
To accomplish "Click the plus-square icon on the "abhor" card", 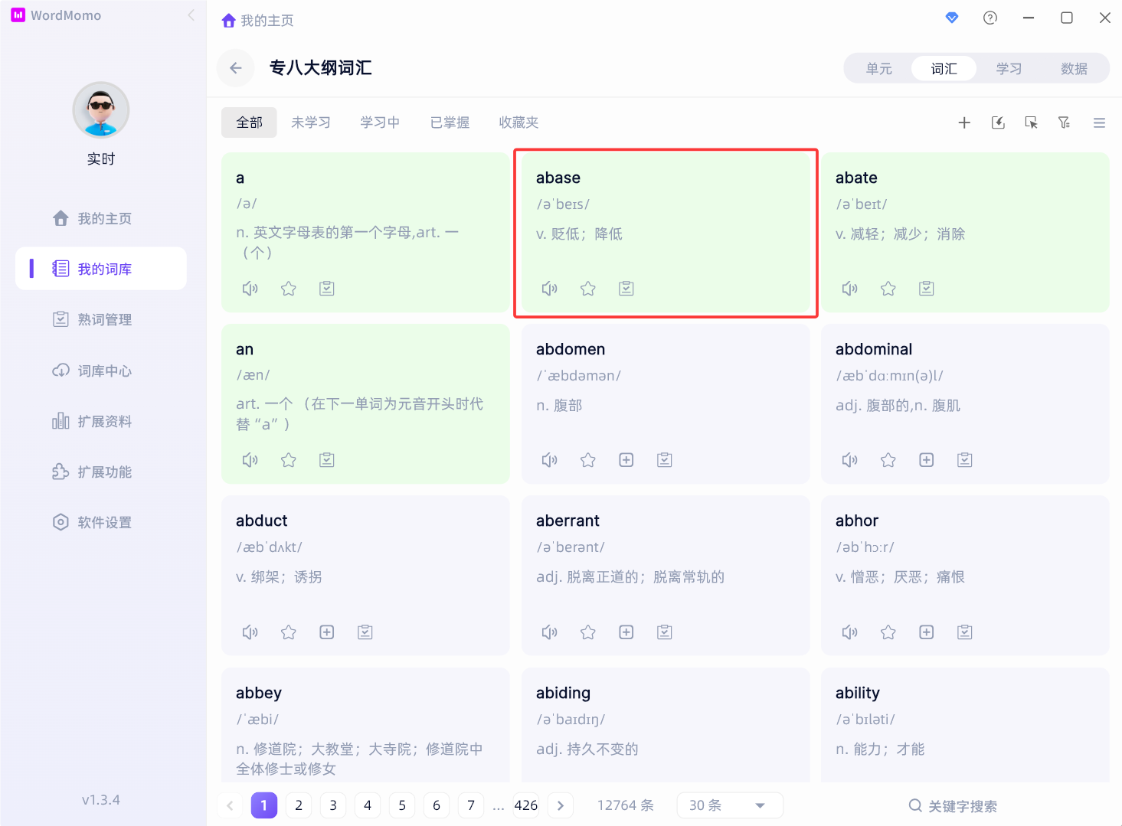I will (927, 632).
